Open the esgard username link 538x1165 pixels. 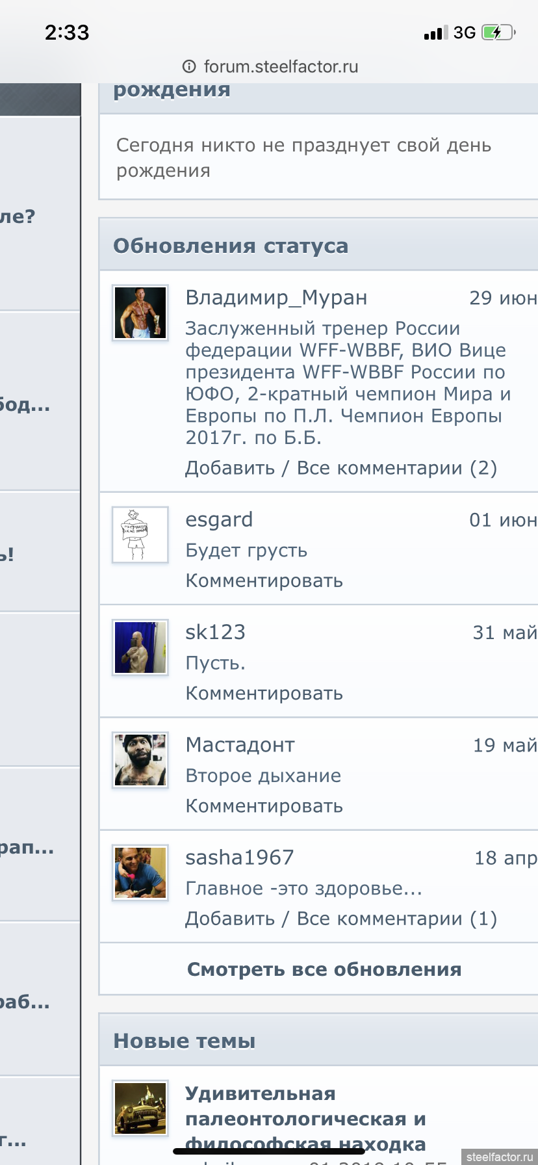point(219,520)
